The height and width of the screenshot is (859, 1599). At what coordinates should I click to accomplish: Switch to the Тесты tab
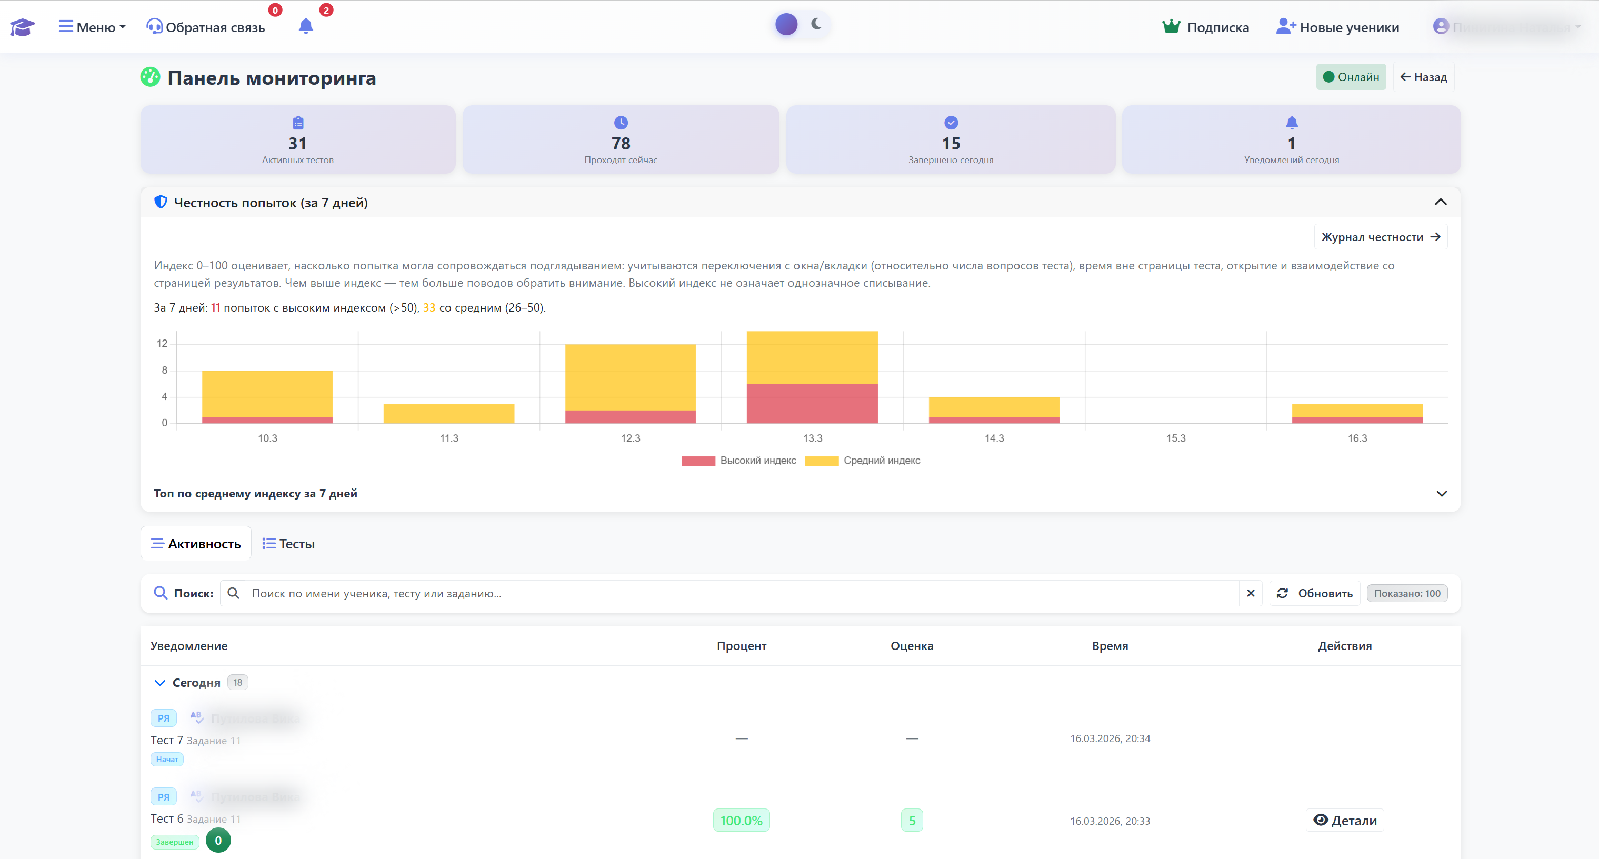(288, 544)
